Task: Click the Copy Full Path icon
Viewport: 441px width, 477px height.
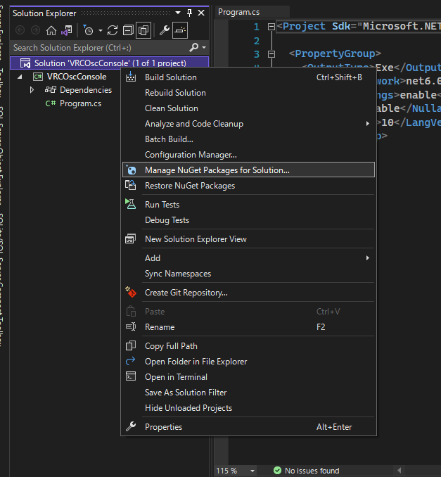Action: [131, 346]
